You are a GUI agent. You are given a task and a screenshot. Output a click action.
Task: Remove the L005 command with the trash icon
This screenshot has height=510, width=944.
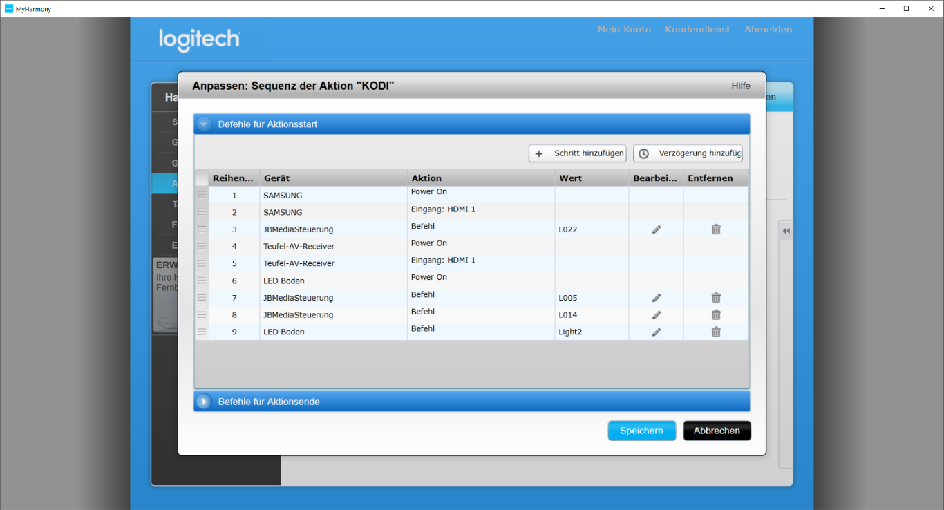click(x=716, y=298)
